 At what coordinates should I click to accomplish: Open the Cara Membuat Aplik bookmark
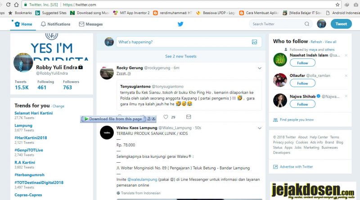pos(259,13)
